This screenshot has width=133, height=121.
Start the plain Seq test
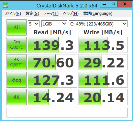click(17, 80)
